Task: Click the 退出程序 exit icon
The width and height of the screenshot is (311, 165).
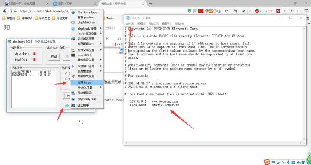Action: [73, 105]
